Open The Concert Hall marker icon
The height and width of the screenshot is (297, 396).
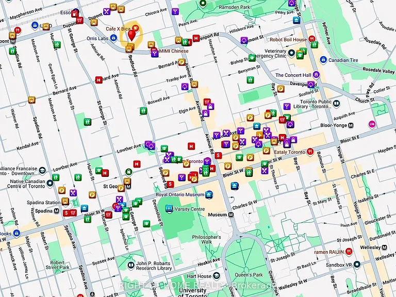coord(316,74)
